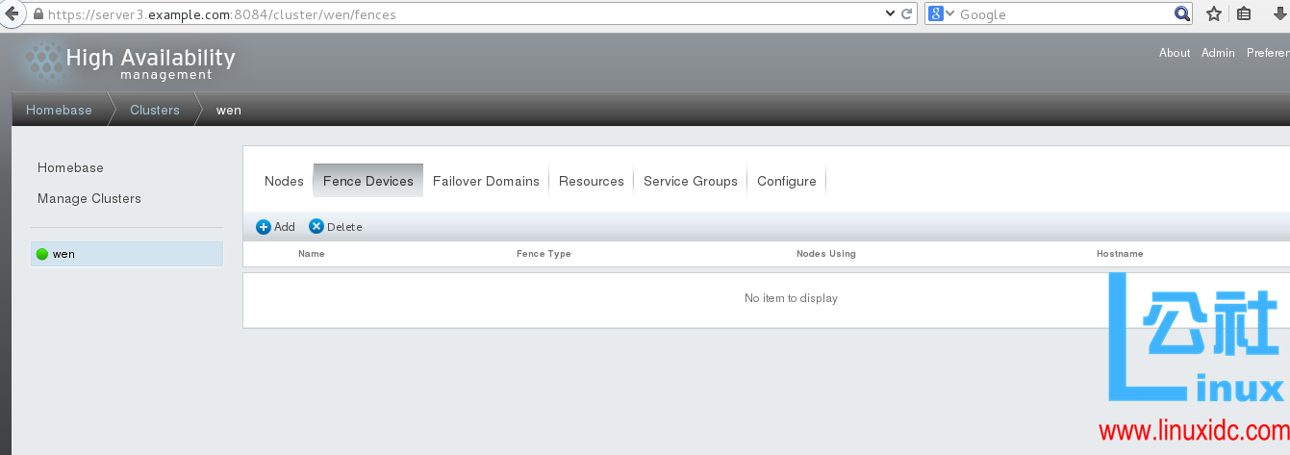Open the Admin link
The image size is (1290, 455).
click(x=1218, y=53)
